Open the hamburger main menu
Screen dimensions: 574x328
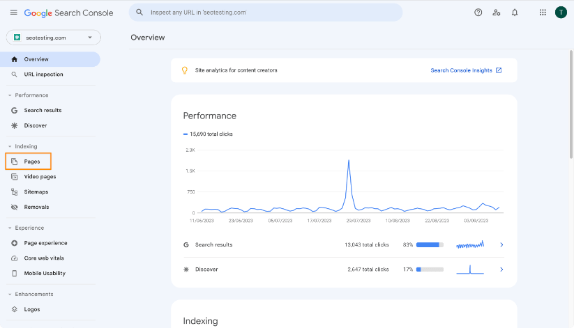[13, 13]
